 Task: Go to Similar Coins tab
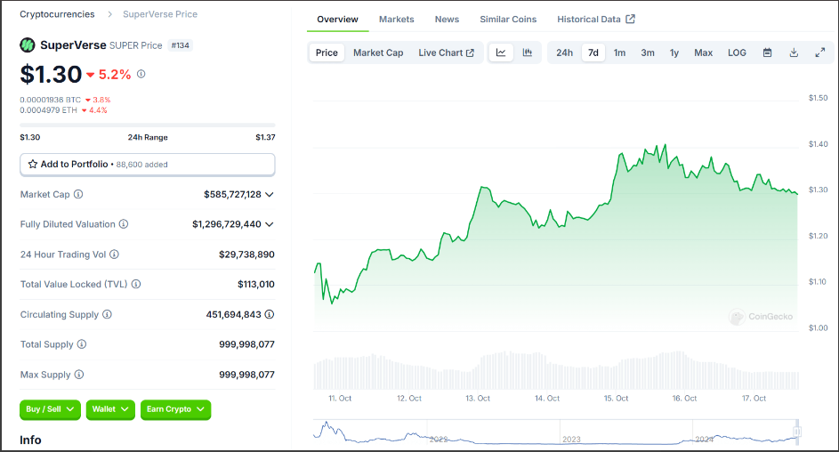tap(508, 20)
